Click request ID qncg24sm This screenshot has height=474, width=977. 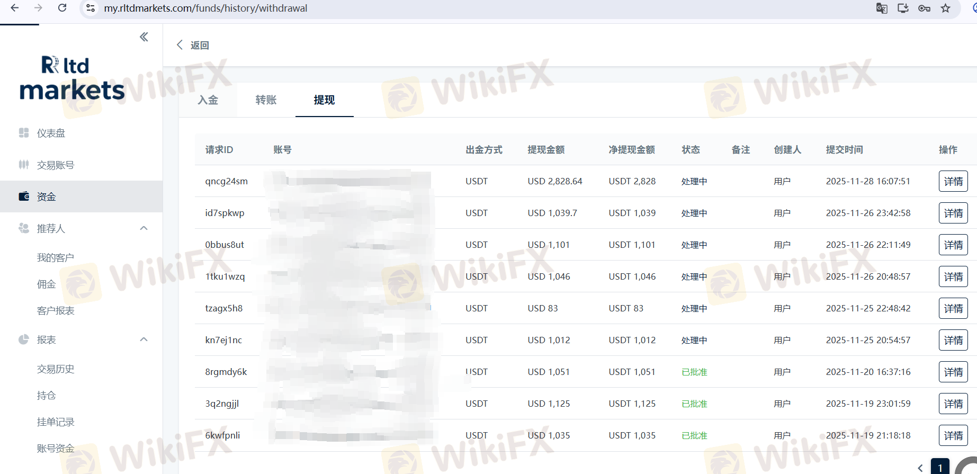(x=226, y=181)
